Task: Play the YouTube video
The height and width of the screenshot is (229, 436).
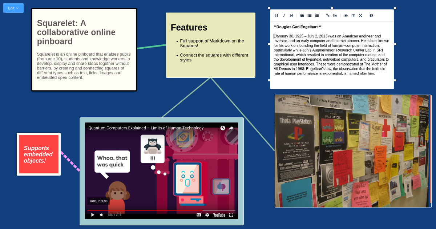Action: [93, 215]
